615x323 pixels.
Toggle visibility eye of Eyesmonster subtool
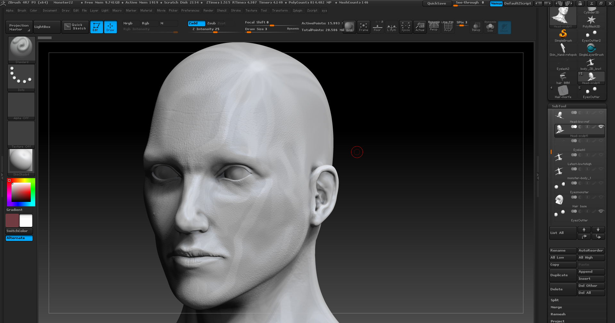coord(601,183)
